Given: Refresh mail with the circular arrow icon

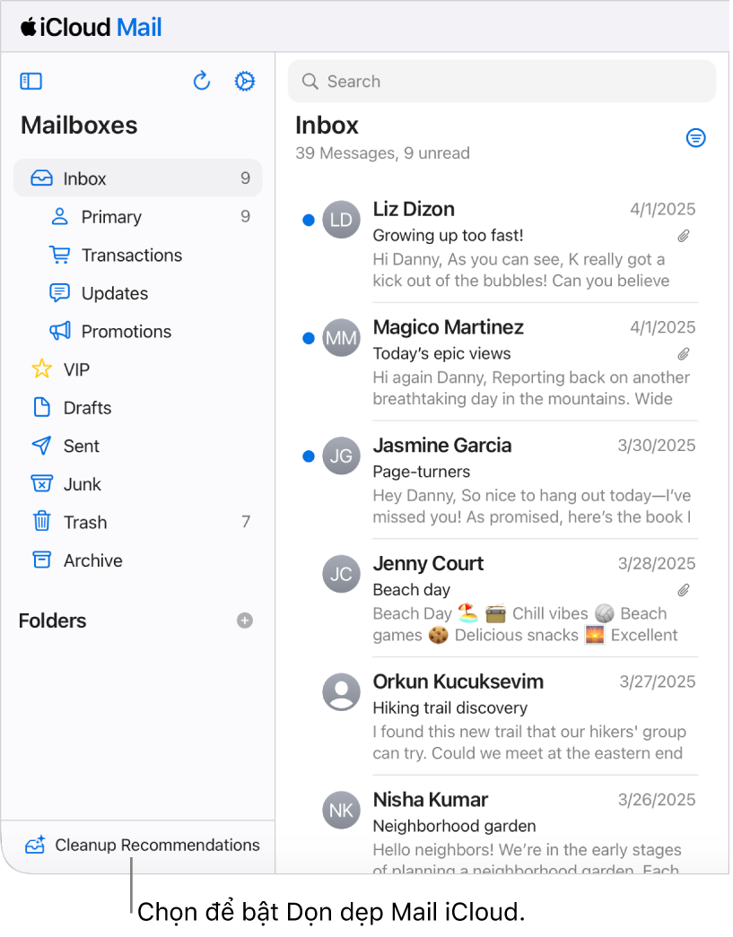Looking at the screenshot, I should (x=202, y=81).
